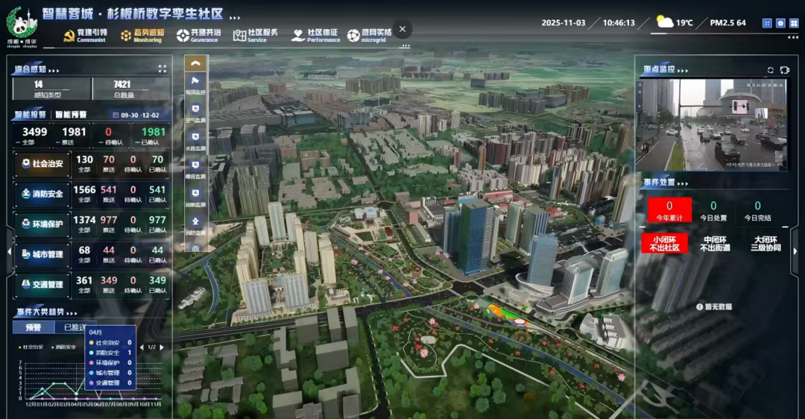Collapse the right panel using edge arrow
Viewport: 805px width, 419px height.
[795, 252]
